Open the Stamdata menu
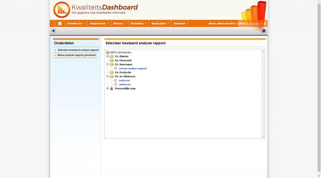This screenshot has width=321, height=178. pyautogui.click(x=137, y=24)
